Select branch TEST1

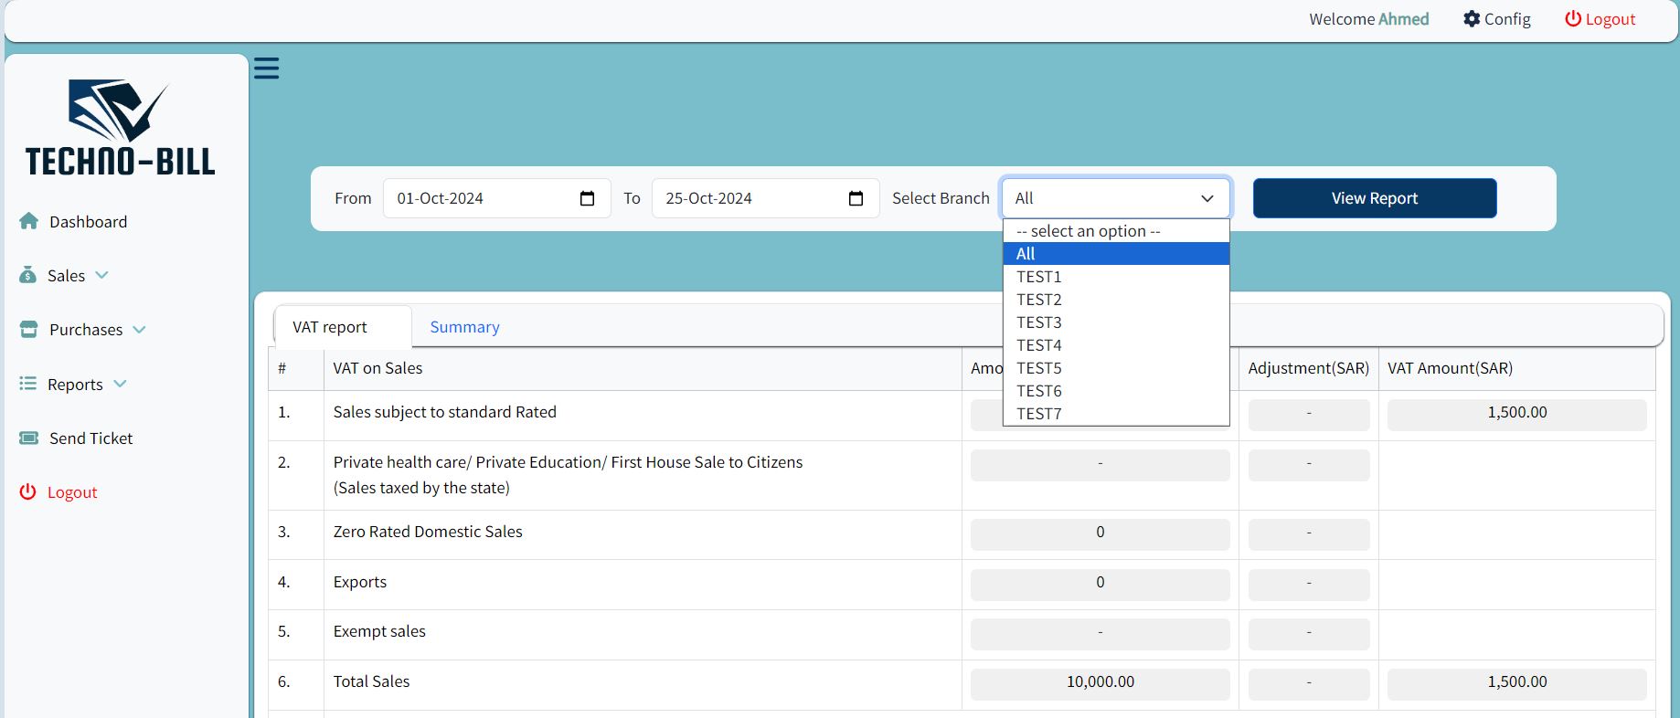pyautogui.click(x=1116, y=277)
